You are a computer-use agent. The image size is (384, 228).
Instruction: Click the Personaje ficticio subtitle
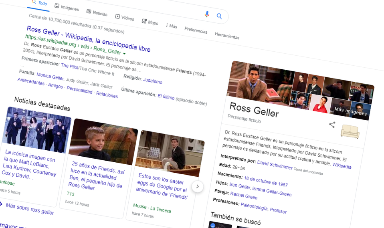[244, 119]
